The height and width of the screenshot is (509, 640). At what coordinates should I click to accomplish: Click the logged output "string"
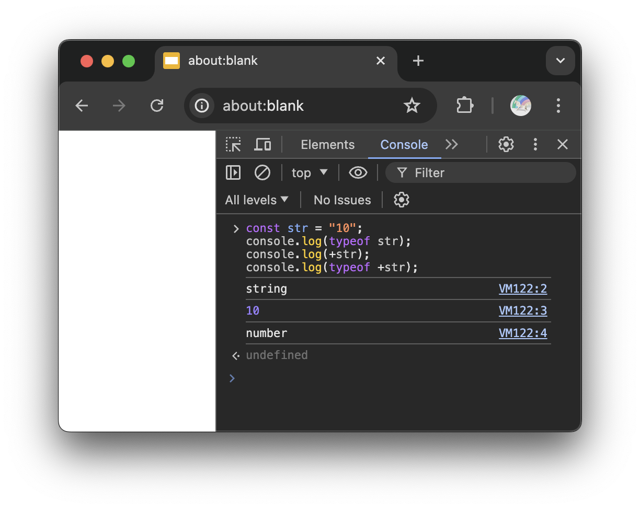267,289
